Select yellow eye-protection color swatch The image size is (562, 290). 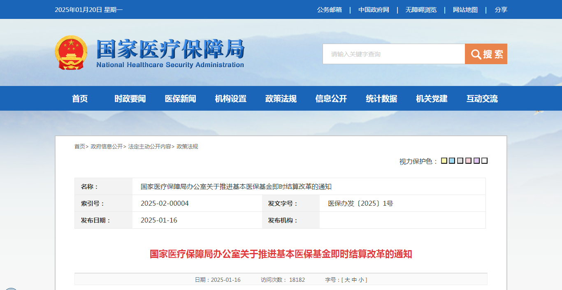click(x=444, y=161)
